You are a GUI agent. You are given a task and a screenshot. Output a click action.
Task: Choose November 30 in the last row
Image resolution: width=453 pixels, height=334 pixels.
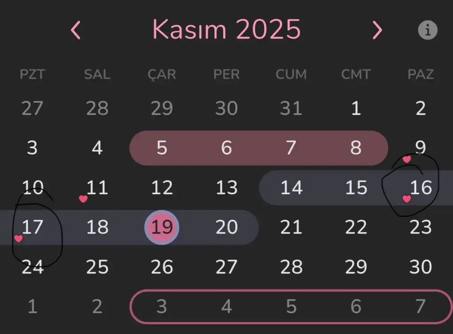coord(420,267)
